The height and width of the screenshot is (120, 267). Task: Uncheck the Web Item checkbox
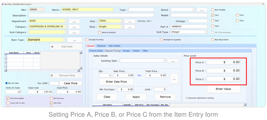51,103
